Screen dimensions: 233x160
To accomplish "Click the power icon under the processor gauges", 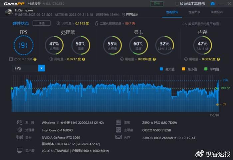I will point(51,59).
